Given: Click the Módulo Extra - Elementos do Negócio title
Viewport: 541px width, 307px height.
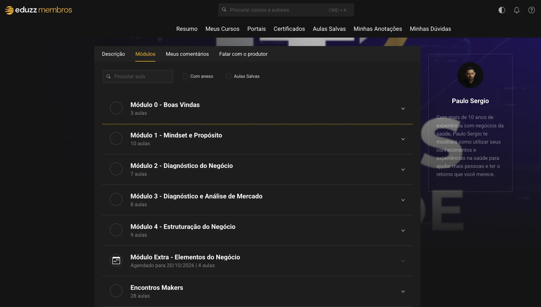Looking at the screenshot, I should [185, 257].
